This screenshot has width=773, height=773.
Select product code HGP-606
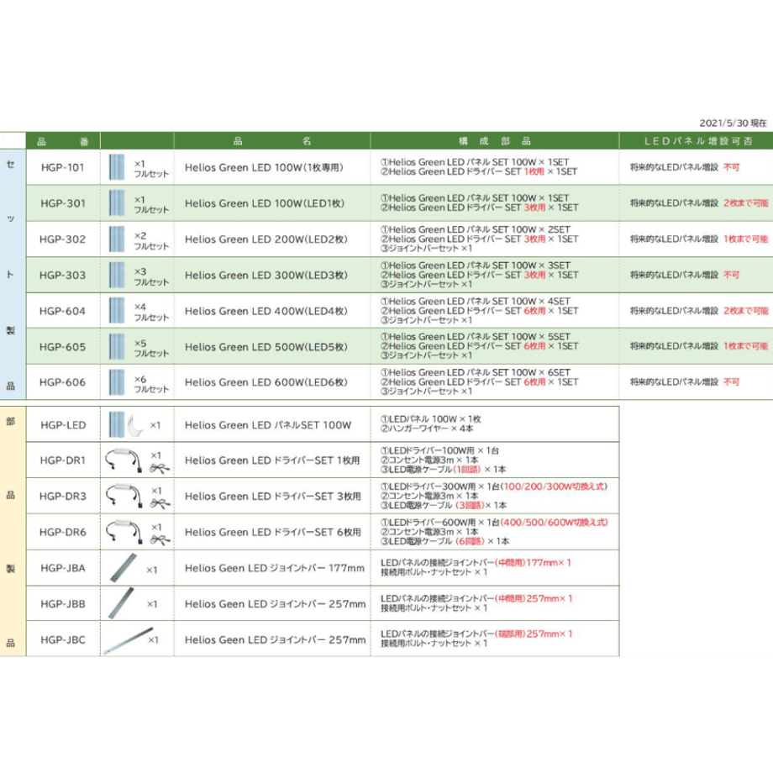(63, 382)
